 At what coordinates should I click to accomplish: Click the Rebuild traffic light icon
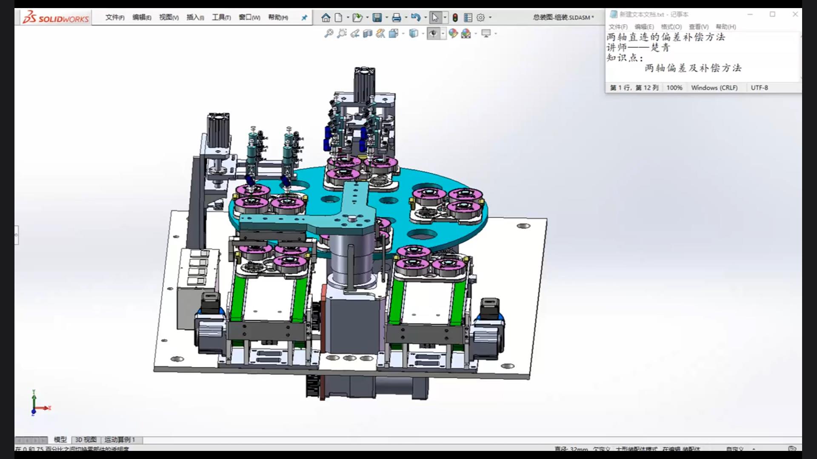455,17
